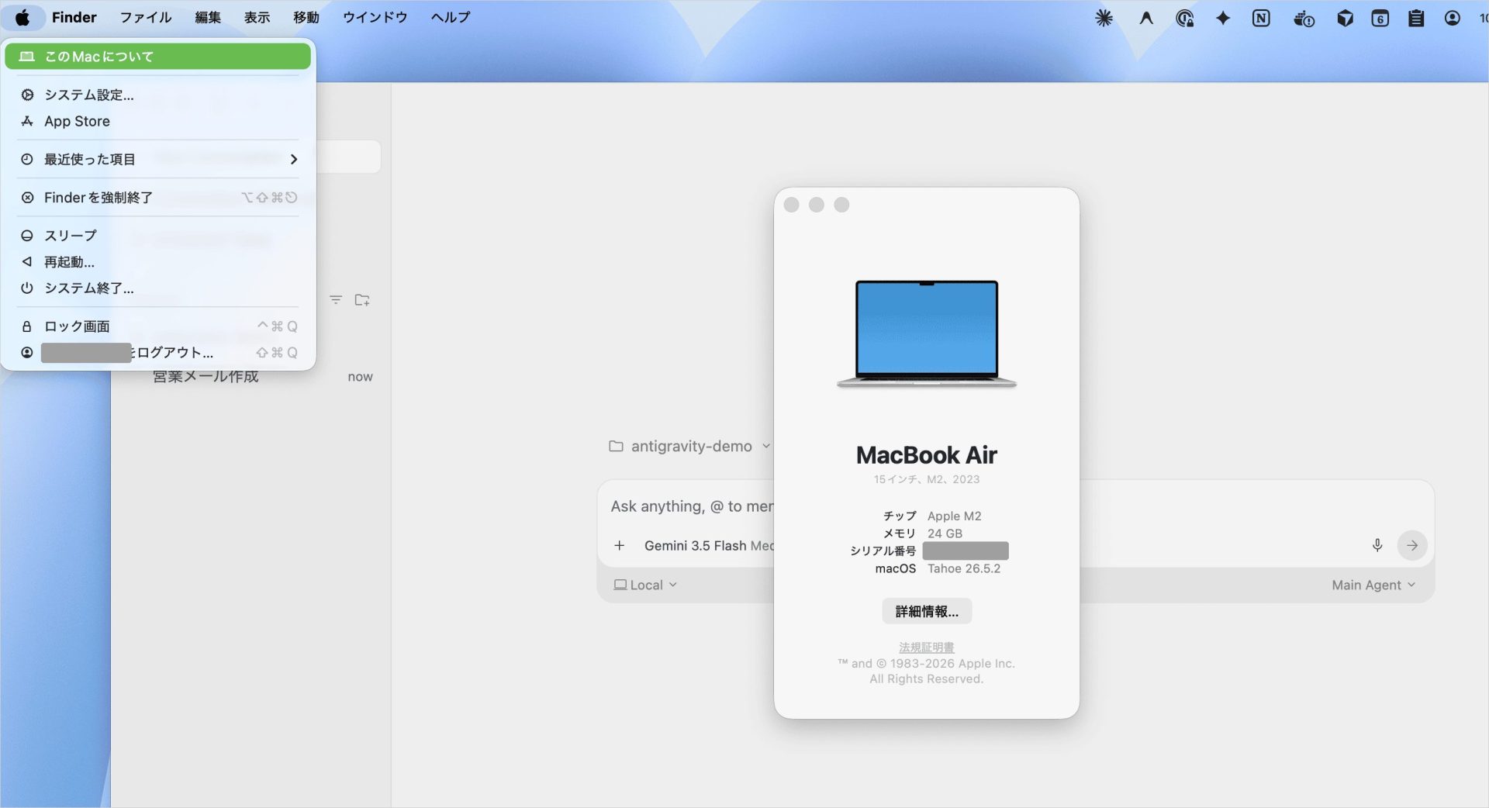Click the circular G lock menu bar icon
1489x808 pixels.
[x=1184, y=18]
